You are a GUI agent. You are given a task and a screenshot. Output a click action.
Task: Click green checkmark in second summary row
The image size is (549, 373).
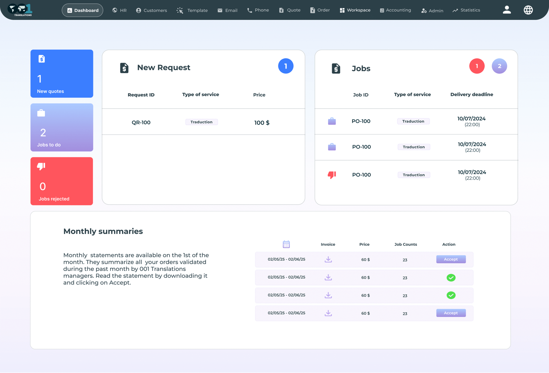pos(451,278)
